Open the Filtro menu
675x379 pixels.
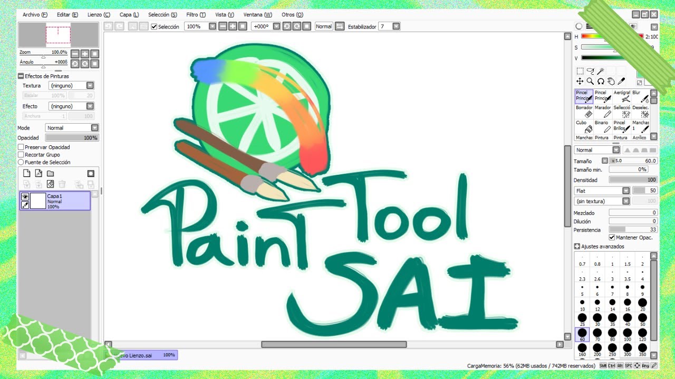pos(196,15)
